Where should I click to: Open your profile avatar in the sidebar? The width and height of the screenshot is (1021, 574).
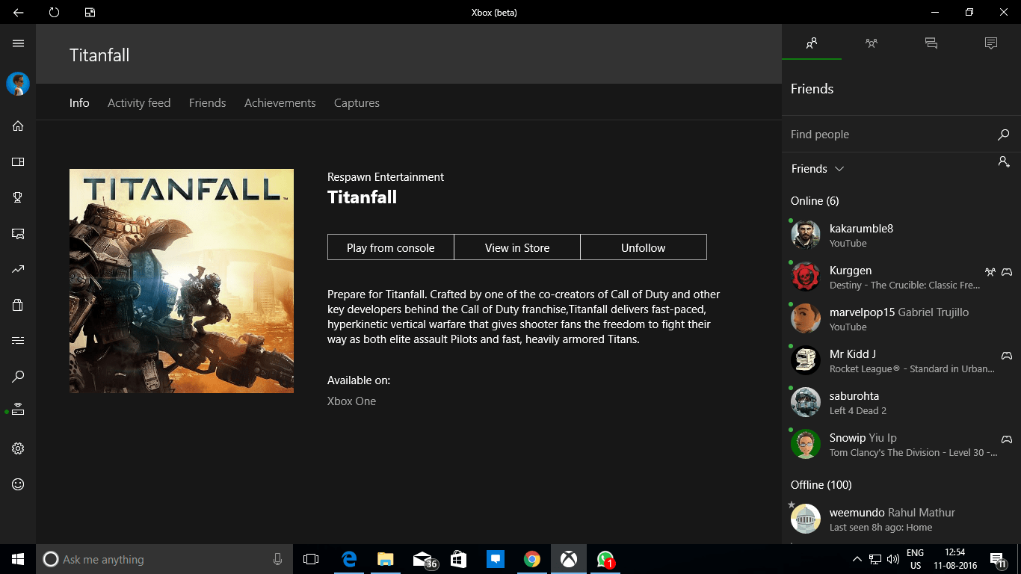(18, 84)
